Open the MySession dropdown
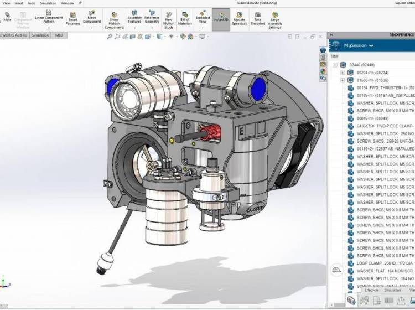415x310 pixels. (x=371, y=45)
